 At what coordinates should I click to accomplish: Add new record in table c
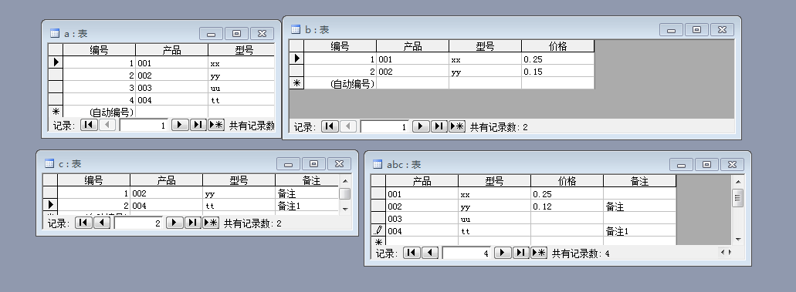211,223
